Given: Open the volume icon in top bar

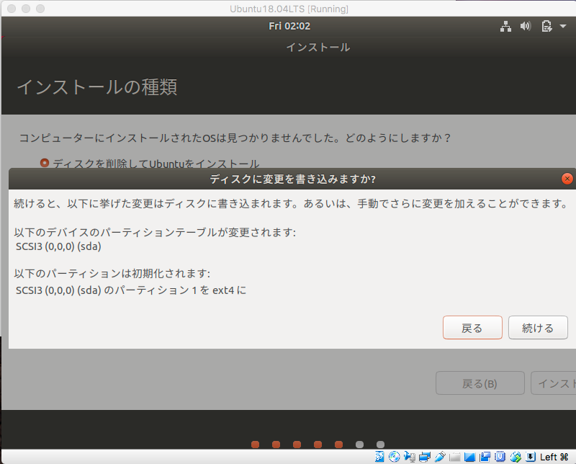Looking at the screenshot, I should point(526,26).
